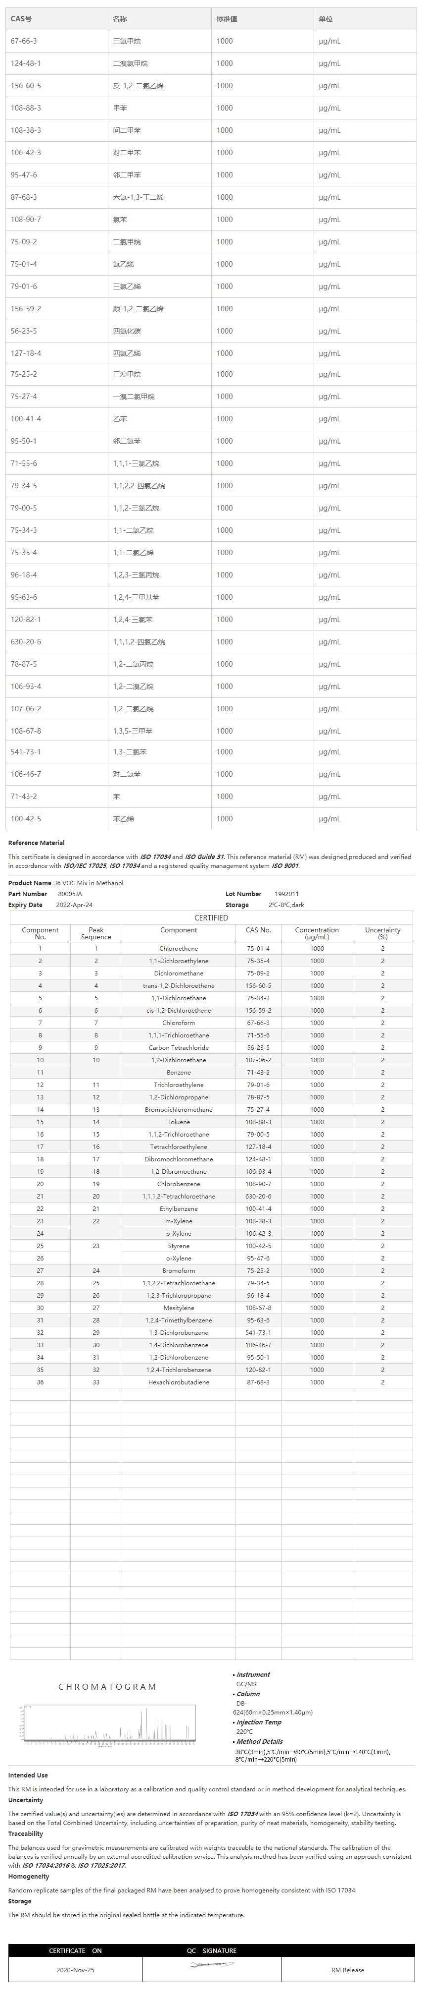Click the QC signature image

(x=212, y=1965)
